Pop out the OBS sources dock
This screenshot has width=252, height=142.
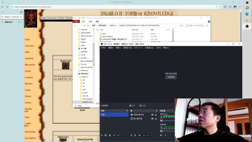pyautogui.click(x=157, y=111)
